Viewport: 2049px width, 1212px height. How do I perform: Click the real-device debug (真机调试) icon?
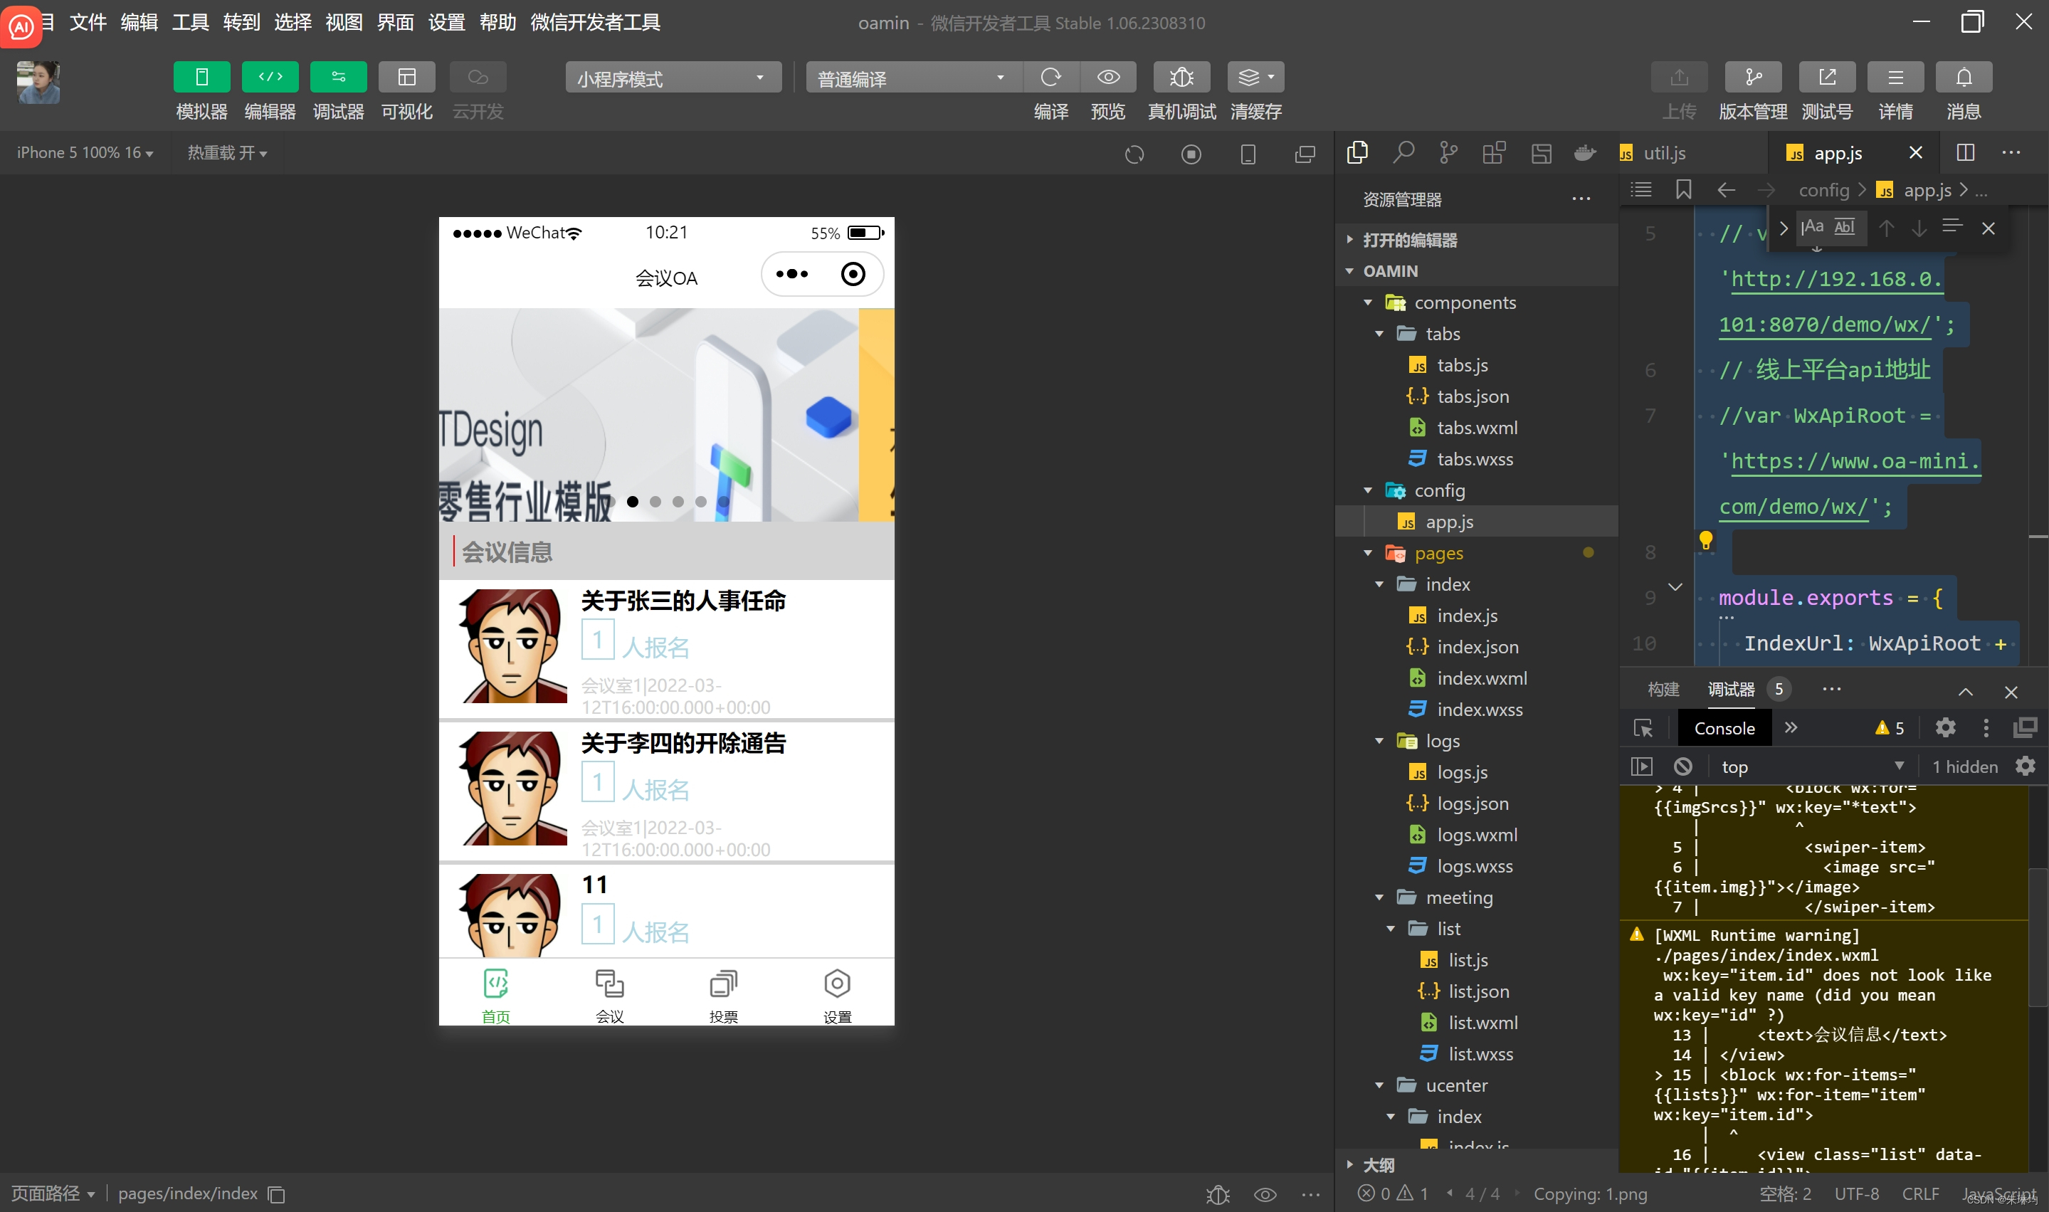1181,78
